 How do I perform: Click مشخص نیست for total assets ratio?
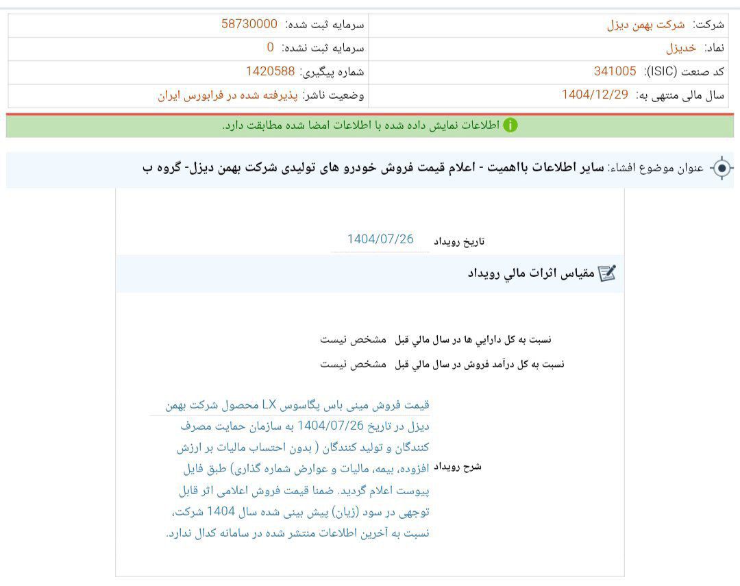pyautogui.click(x=353, y=339)
